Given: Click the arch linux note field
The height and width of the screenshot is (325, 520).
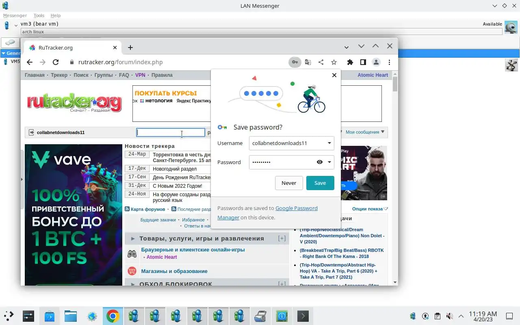Looking at the screenshot, I should click(x=261, y=32).
